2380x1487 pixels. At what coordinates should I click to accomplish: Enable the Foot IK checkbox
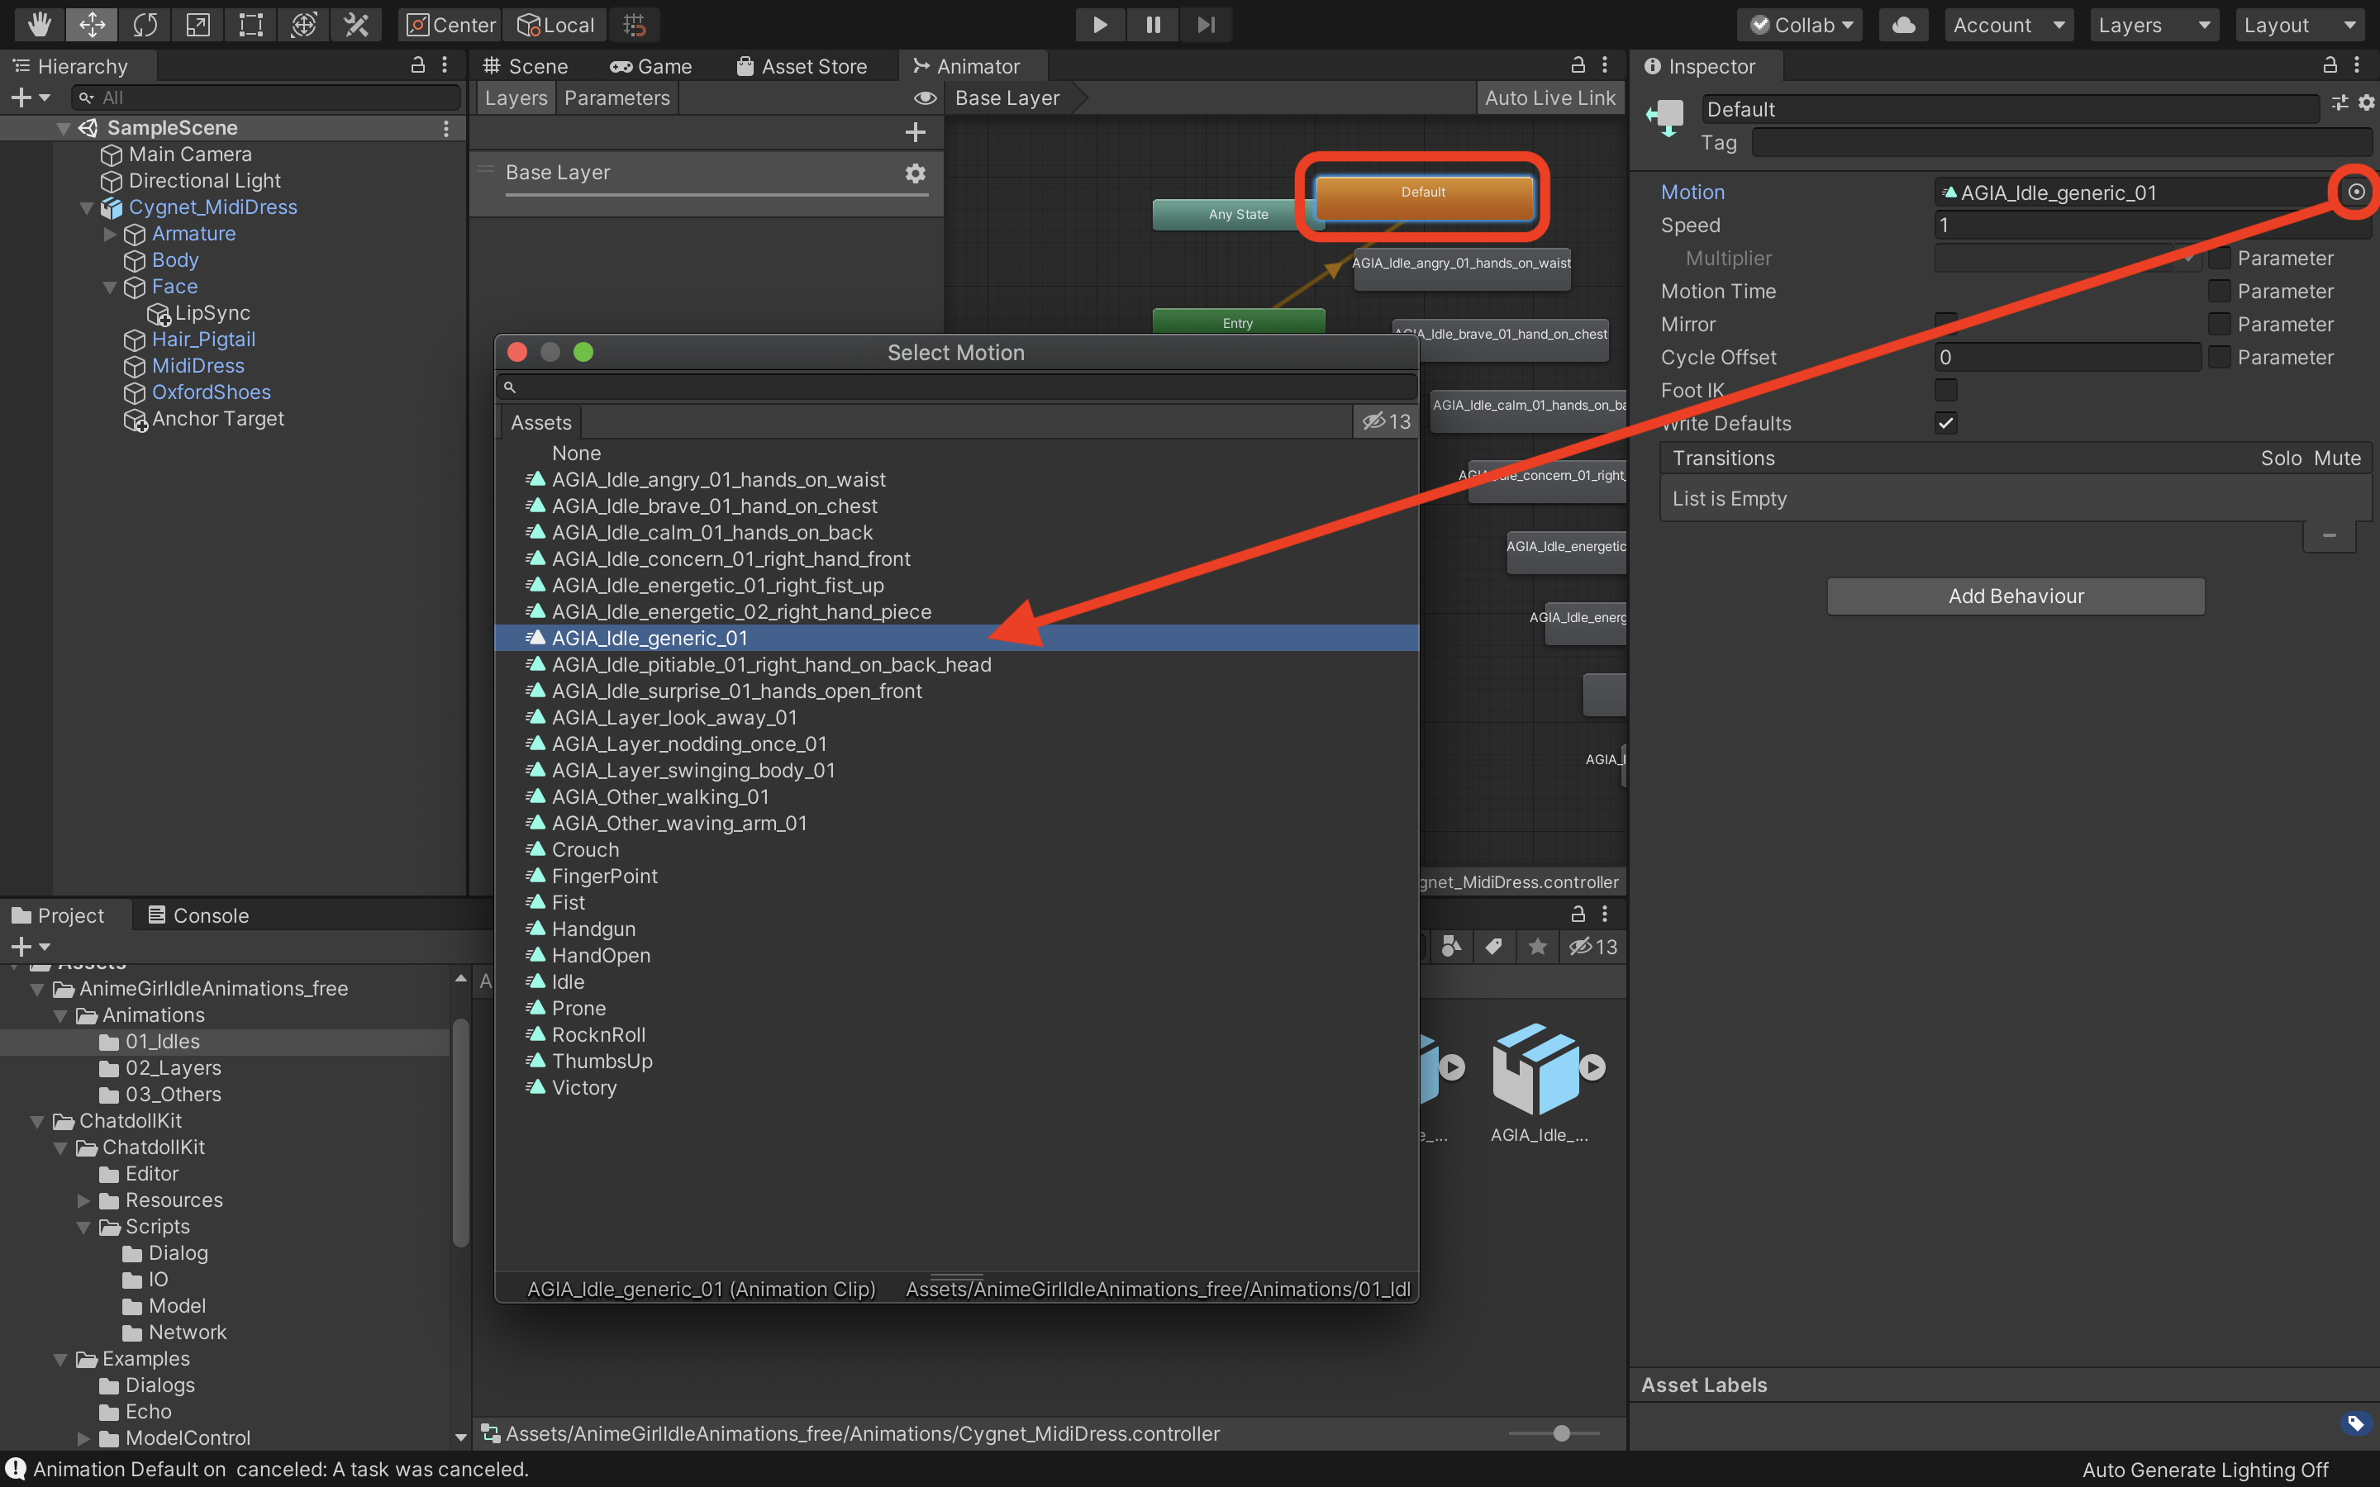pyautogui.click(x=1945, y=391)
